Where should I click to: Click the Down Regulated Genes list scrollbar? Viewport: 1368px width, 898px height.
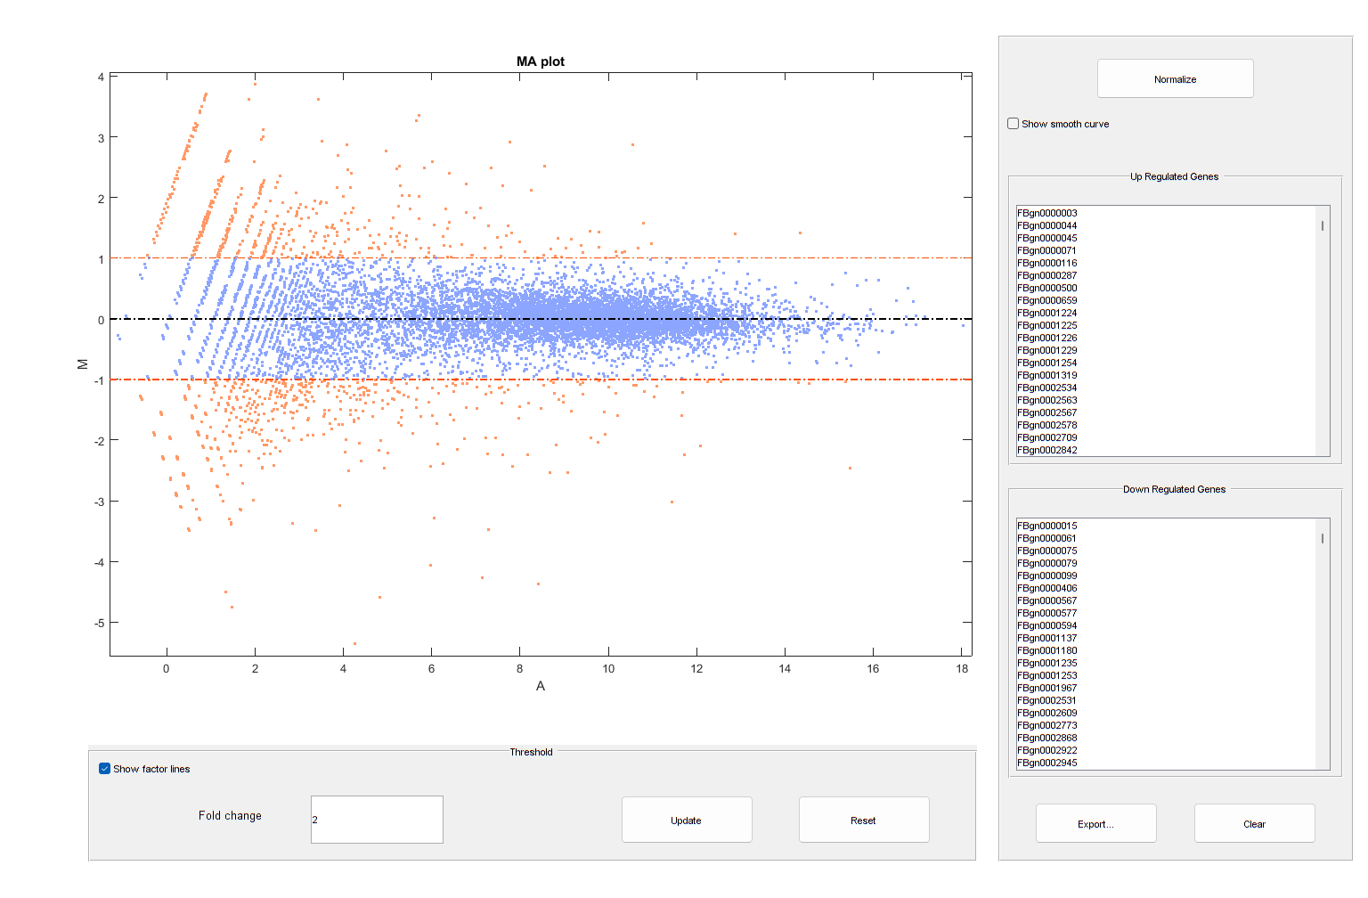point(1323,644)
